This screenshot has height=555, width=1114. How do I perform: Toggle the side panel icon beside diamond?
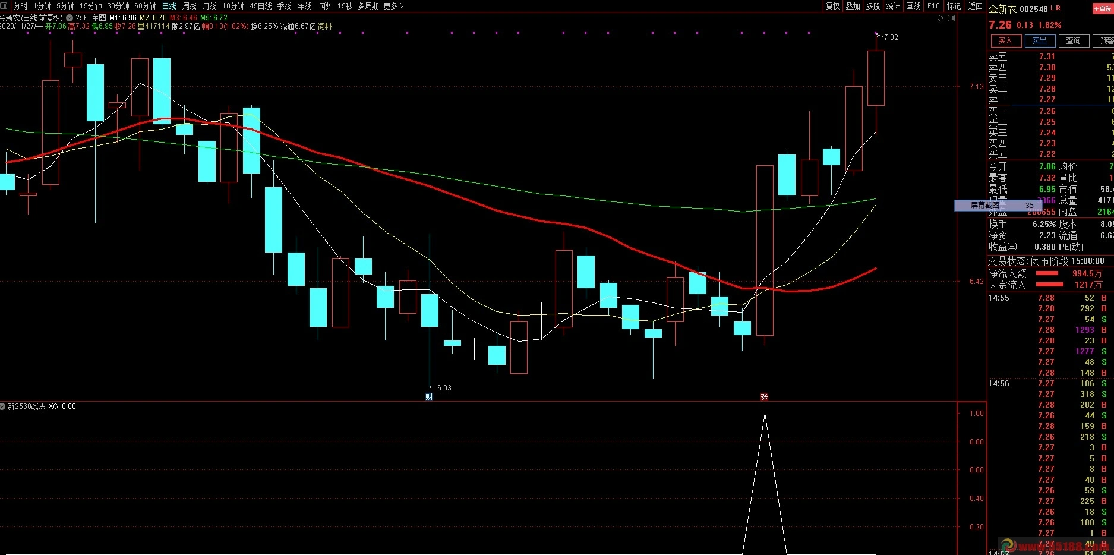(951, 18)
